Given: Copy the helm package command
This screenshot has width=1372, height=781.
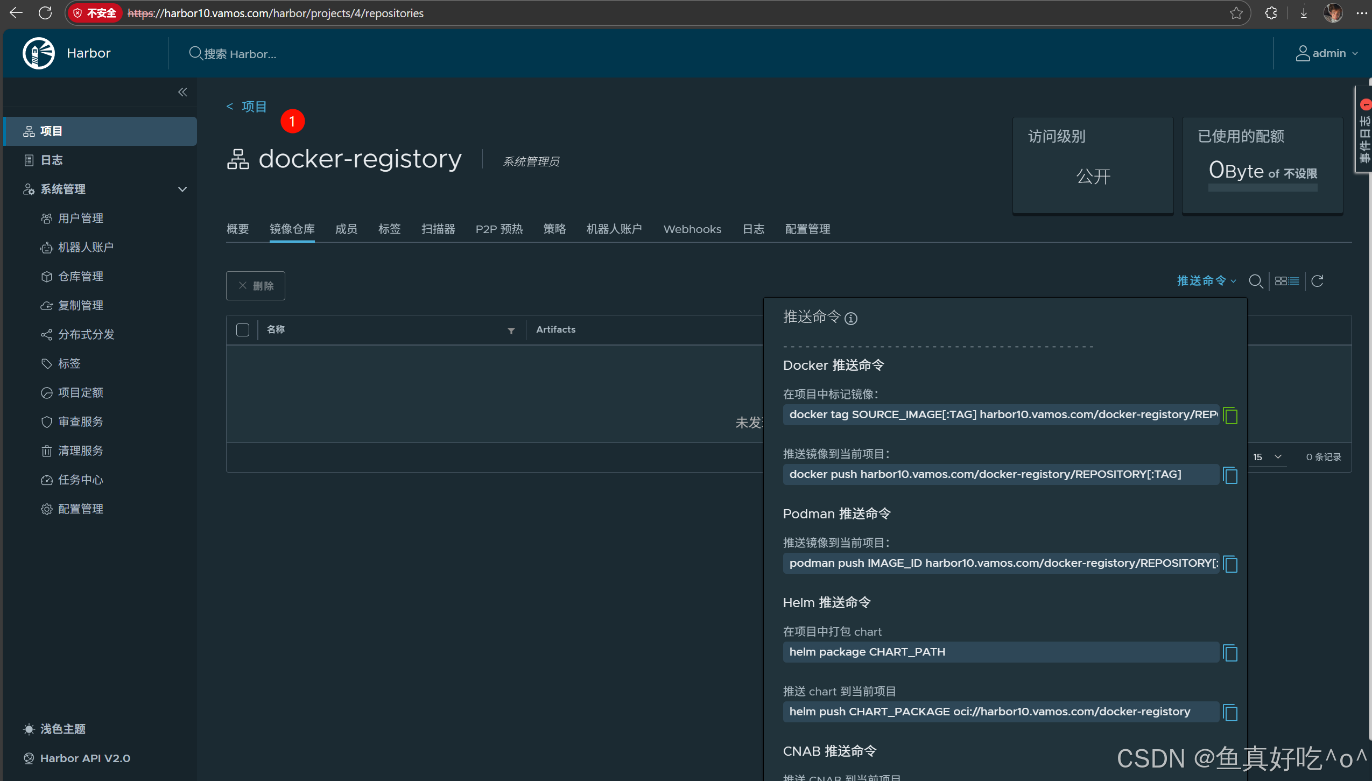Looking at the screenshot, I should [x=1230, y=653].
